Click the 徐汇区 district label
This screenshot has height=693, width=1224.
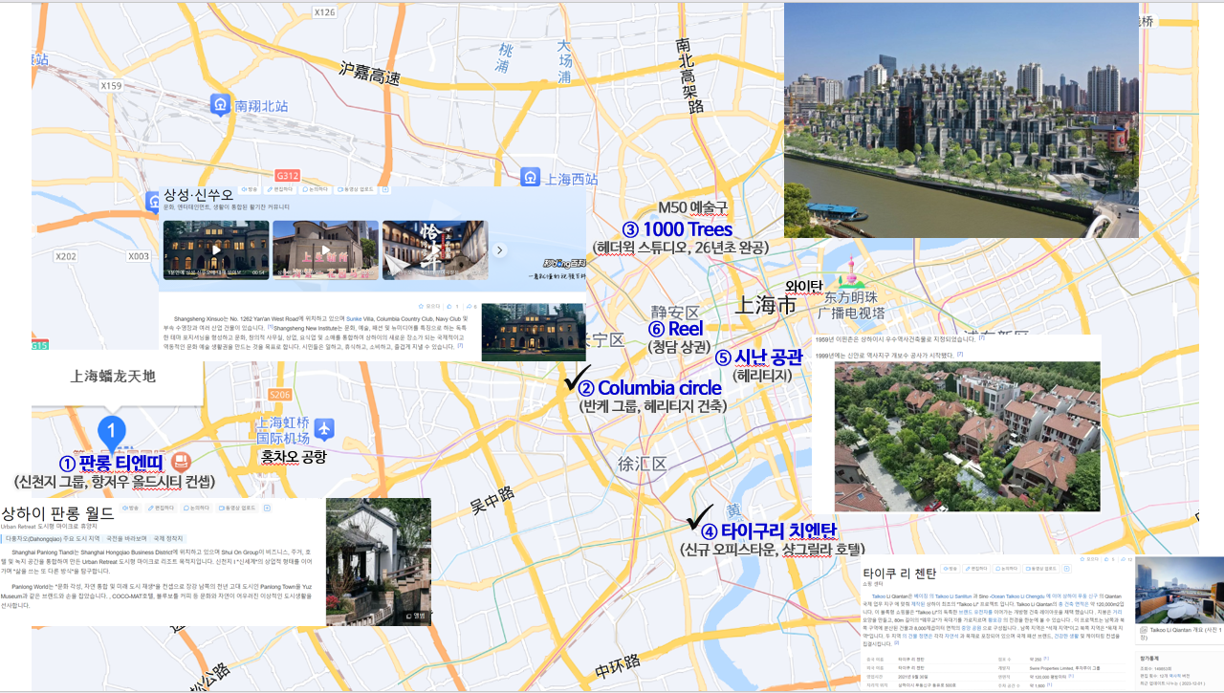pyautogui.click(x=642, y=464)
